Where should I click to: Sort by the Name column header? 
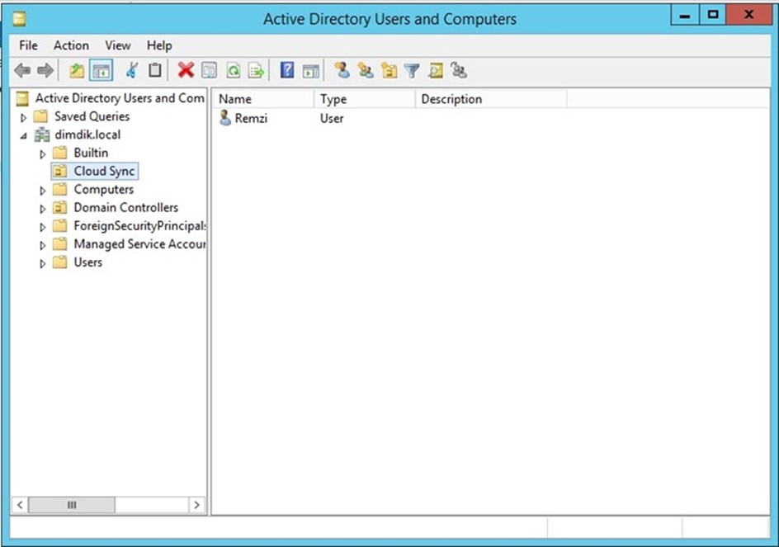[x=264, y=99]
